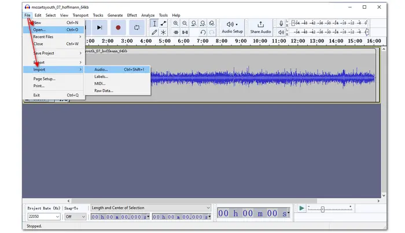Screen dimensions: 405x233
Task: Click Audio... in the Import submenu
Action: (117, 69)
